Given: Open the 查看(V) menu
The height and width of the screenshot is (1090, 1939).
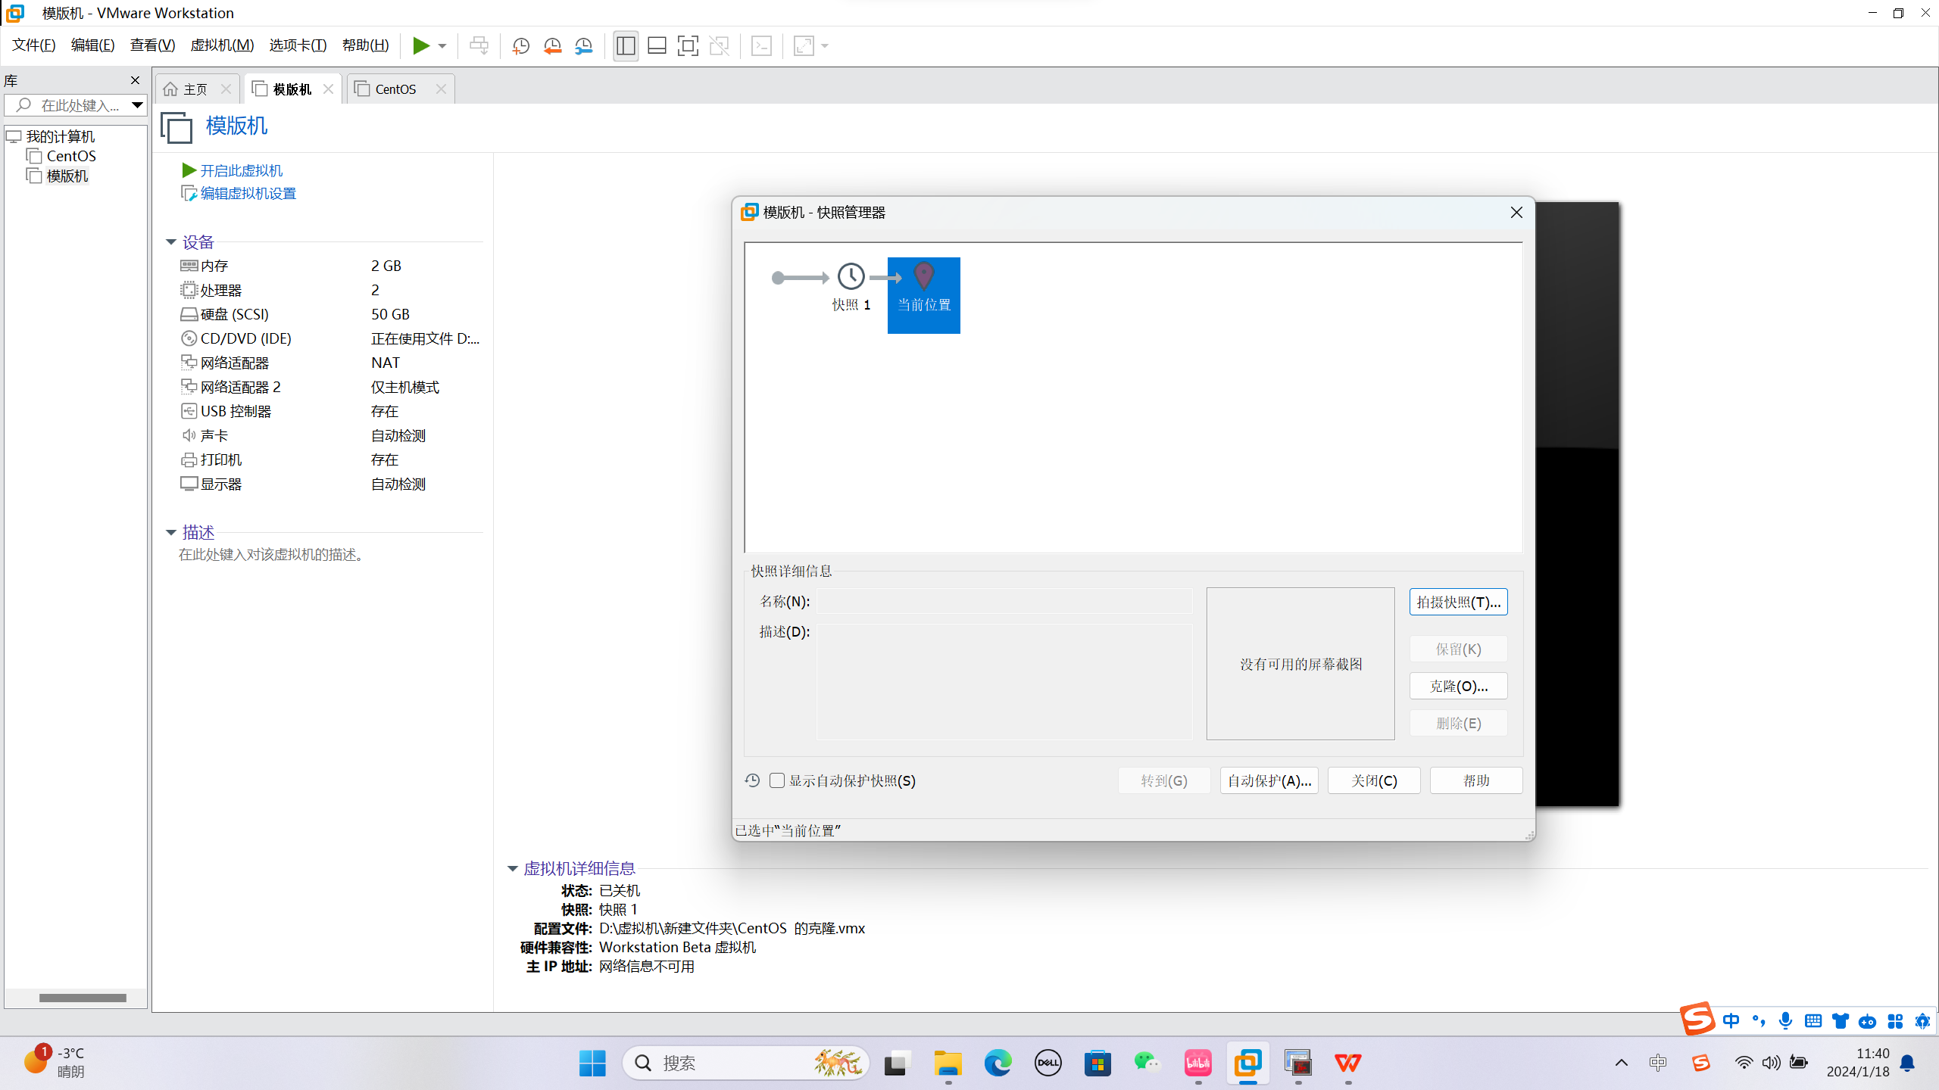Looking at the screenshot, I should click(152, 45).
